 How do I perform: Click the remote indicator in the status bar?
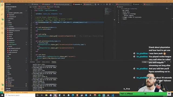[2, 92]
